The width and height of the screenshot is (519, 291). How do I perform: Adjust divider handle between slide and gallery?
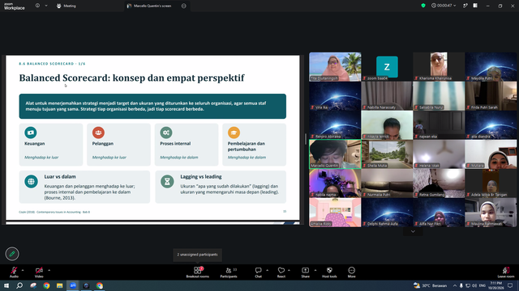click(305, 139)
